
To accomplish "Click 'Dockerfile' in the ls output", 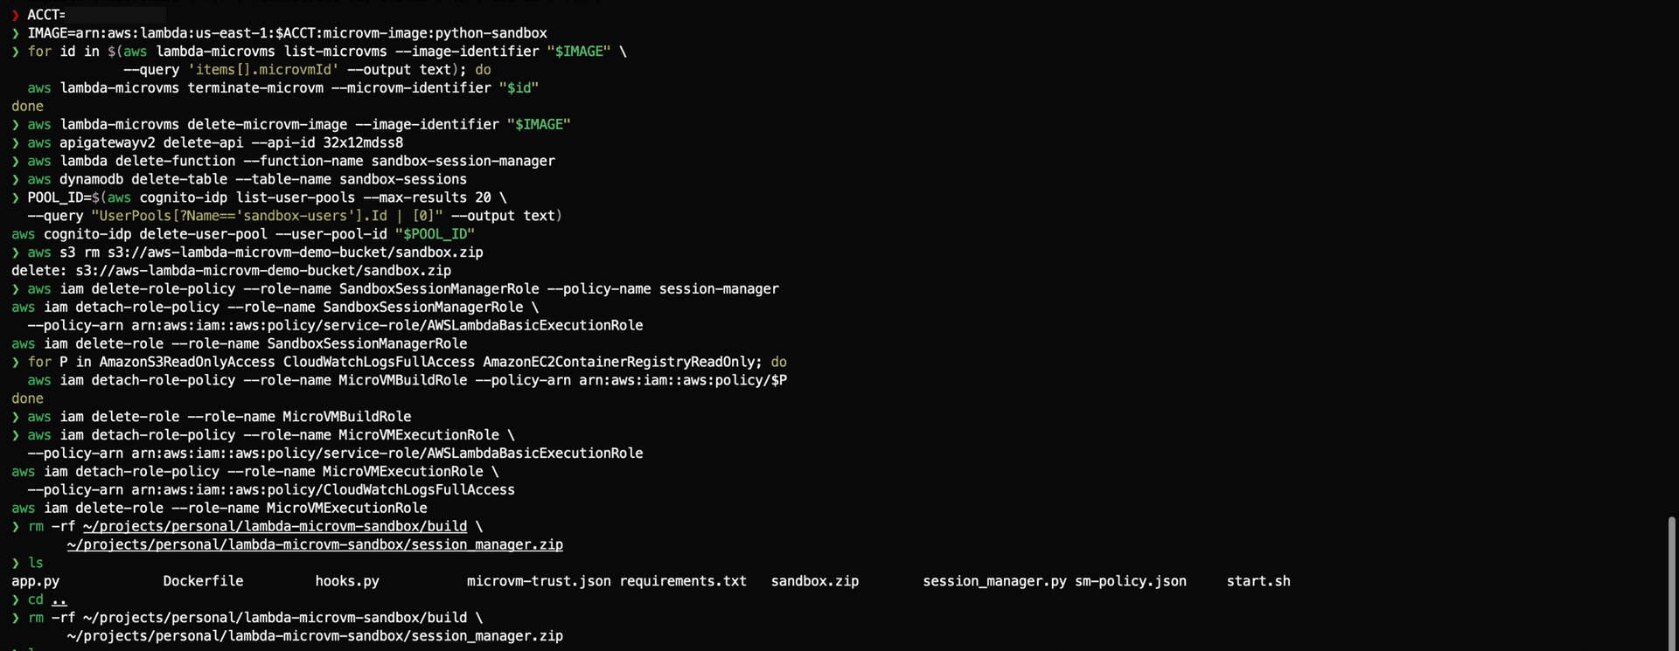I will [x=203, y=581].
